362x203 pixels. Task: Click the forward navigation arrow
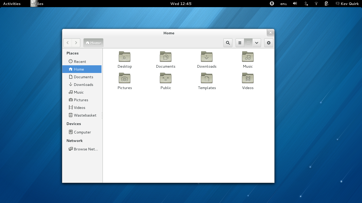point(76,43)
